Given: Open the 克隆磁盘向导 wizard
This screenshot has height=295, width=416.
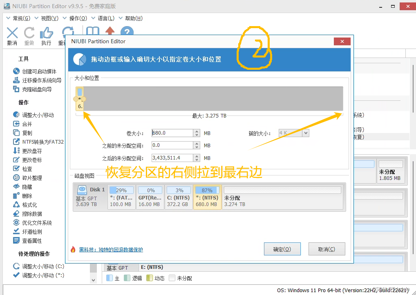Looking at the screenshot, I should (32, 89).
